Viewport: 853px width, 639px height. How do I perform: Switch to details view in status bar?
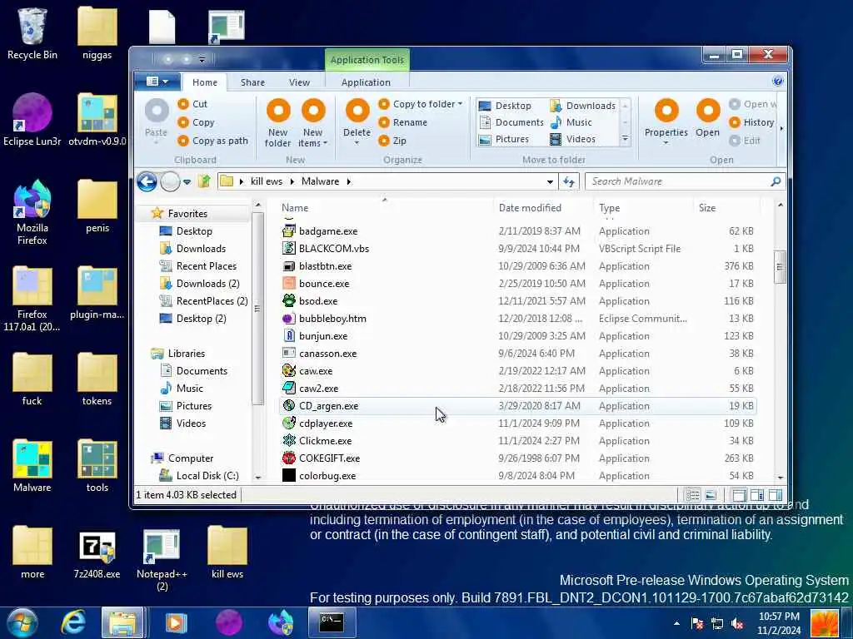[x=692, y=495]
